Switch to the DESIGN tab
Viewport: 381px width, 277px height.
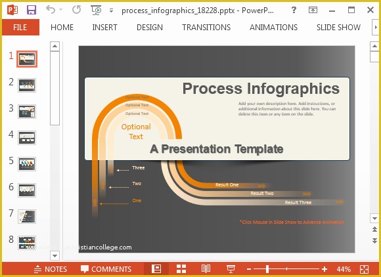click(x=150, y=27)
